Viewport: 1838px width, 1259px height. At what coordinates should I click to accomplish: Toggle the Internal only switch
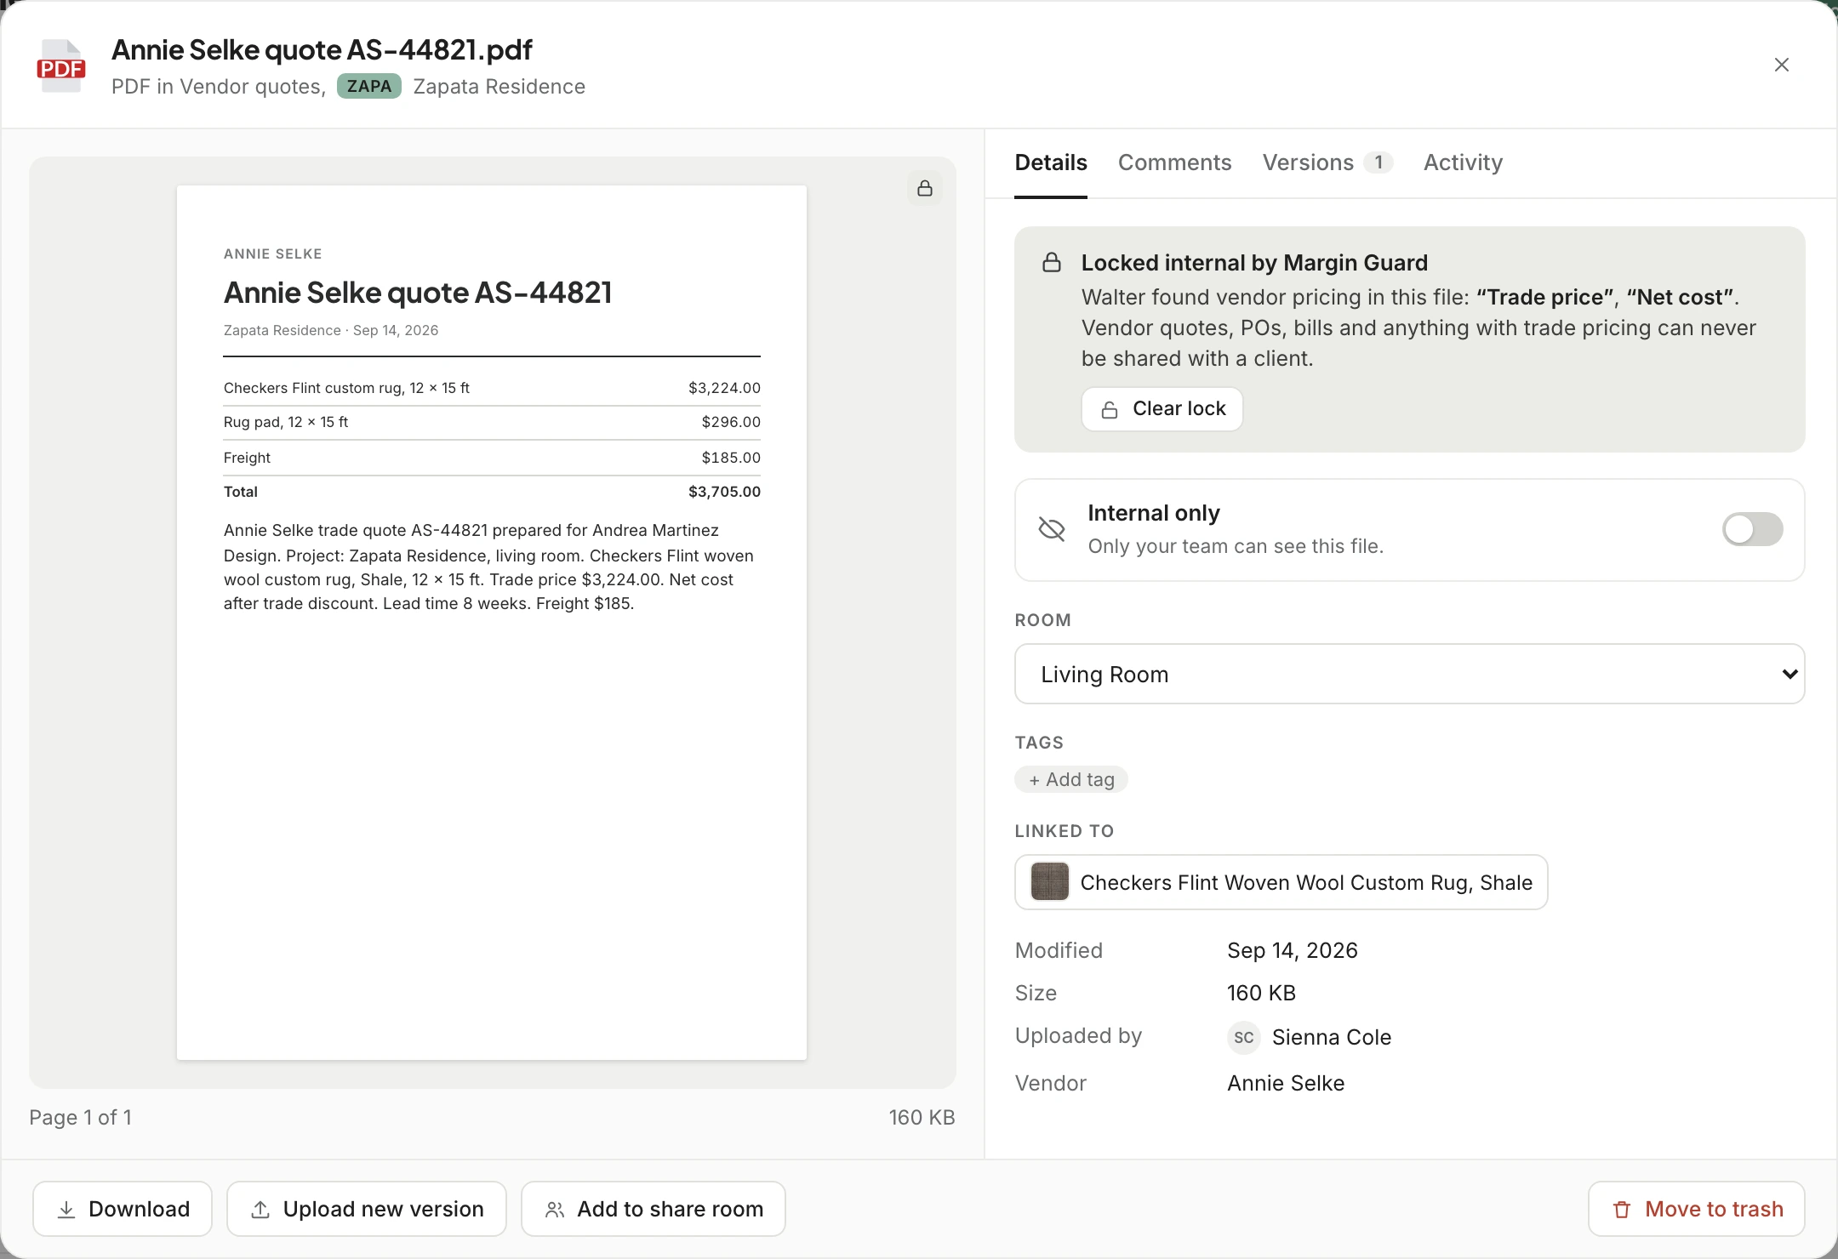[1752, 529]
